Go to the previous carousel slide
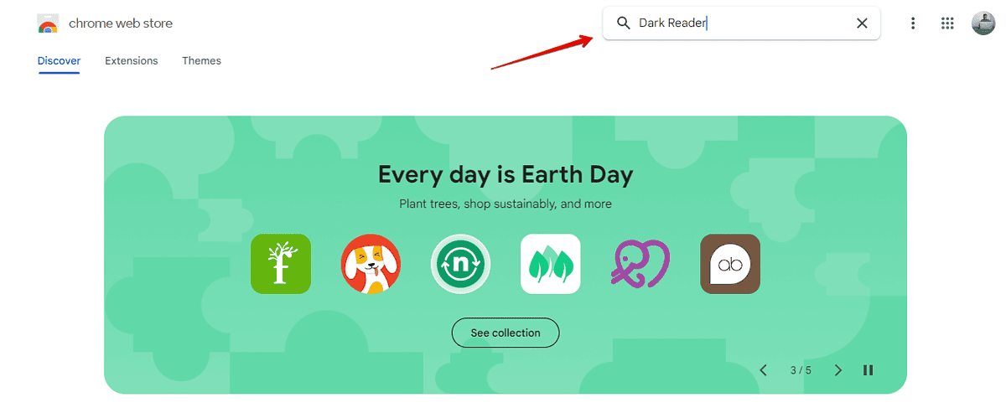Image resolution: width=1006 pixels, height=418 pixels. 764,370
